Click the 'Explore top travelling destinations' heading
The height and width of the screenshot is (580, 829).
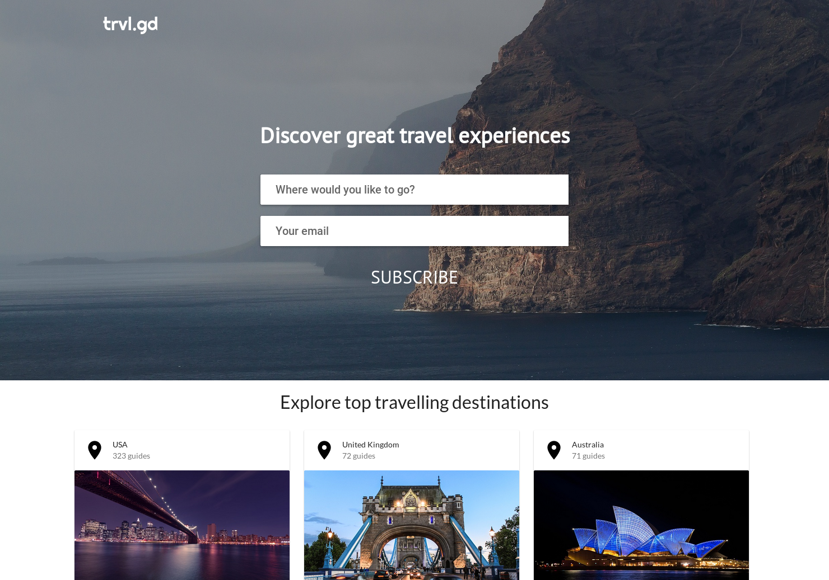414,403
